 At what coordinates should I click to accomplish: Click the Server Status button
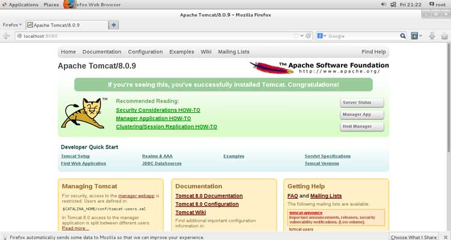click(x=362, y=103)
